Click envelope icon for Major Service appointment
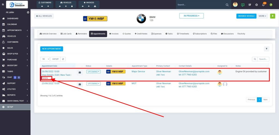 [80, 73]
